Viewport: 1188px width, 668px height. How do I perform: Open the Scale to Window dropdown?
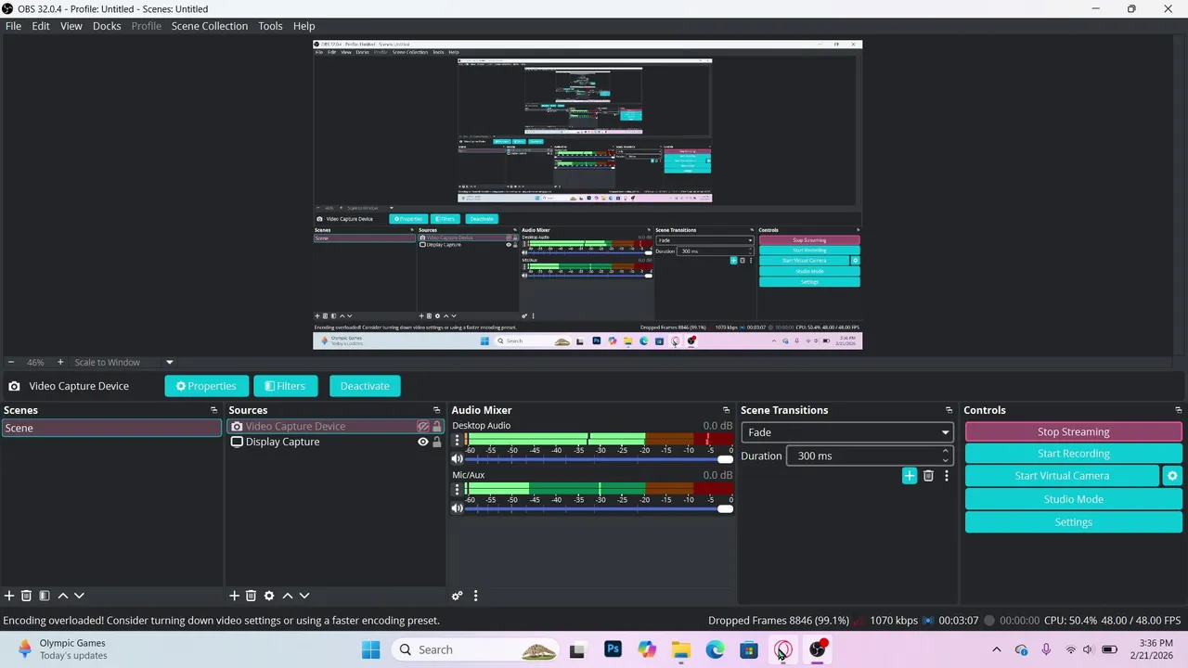[123, 362]
